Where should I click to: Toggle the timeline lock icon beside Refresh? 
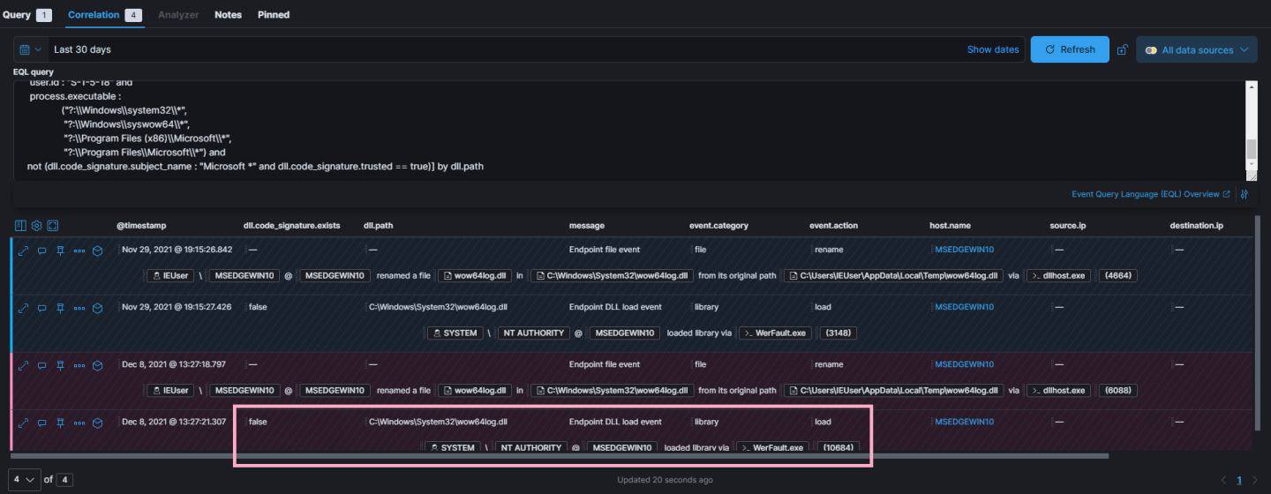[x=1122, y=50]
